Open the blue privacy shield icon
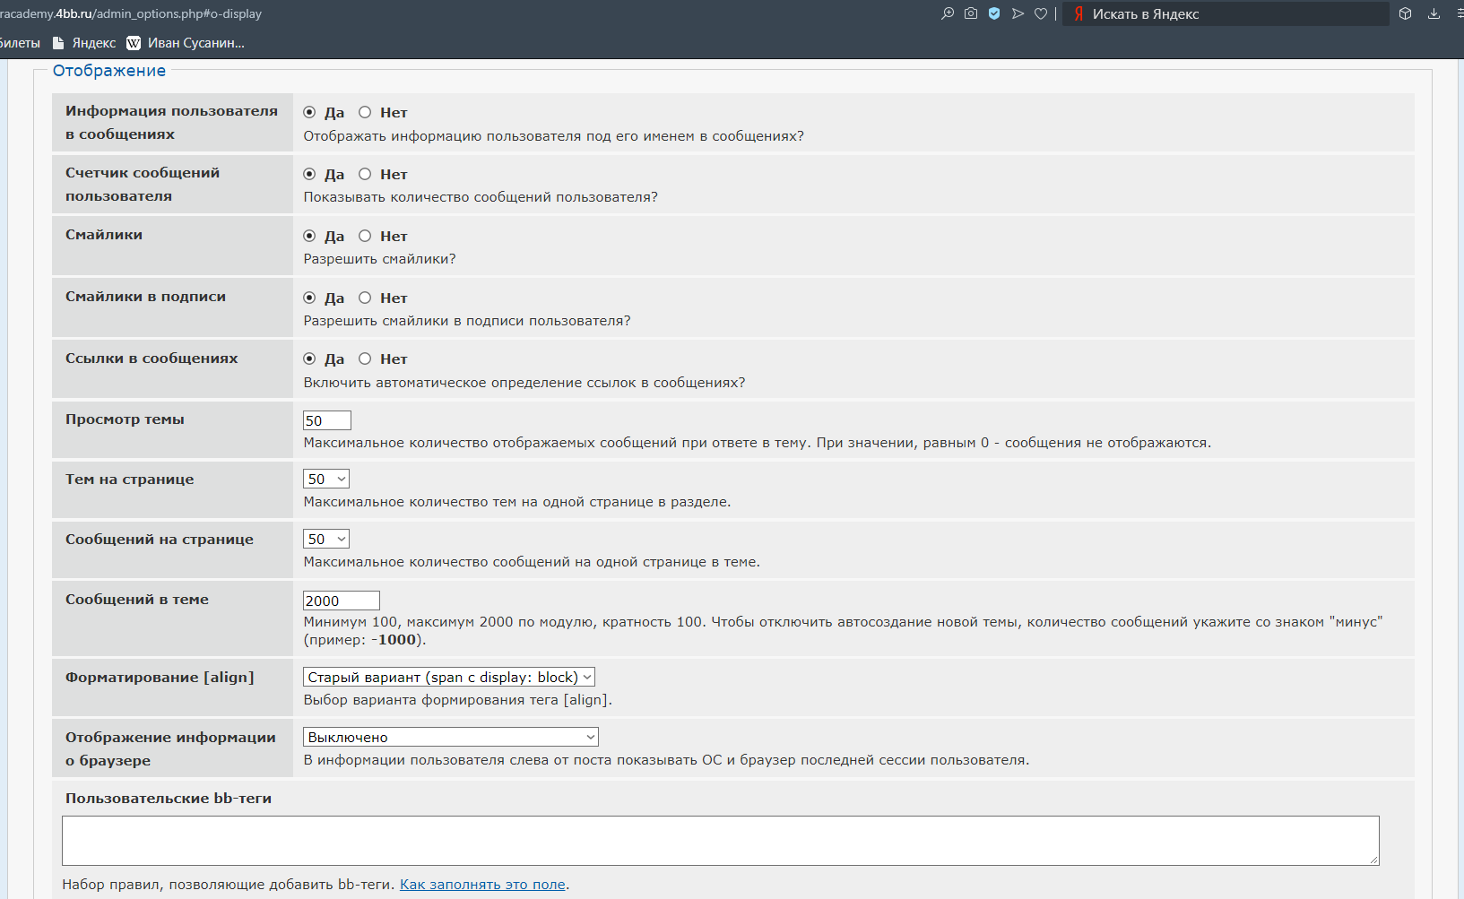 [994, 13]
